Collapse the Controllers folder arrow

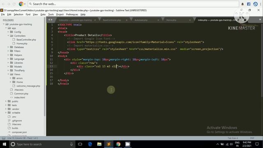tap(8, 36)
